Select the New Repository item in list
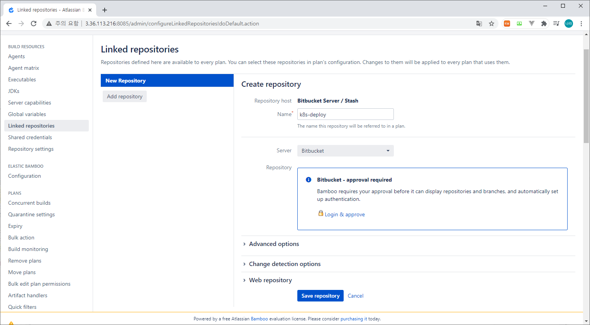Viewport: 590px width, 325px height. [167, 81]
